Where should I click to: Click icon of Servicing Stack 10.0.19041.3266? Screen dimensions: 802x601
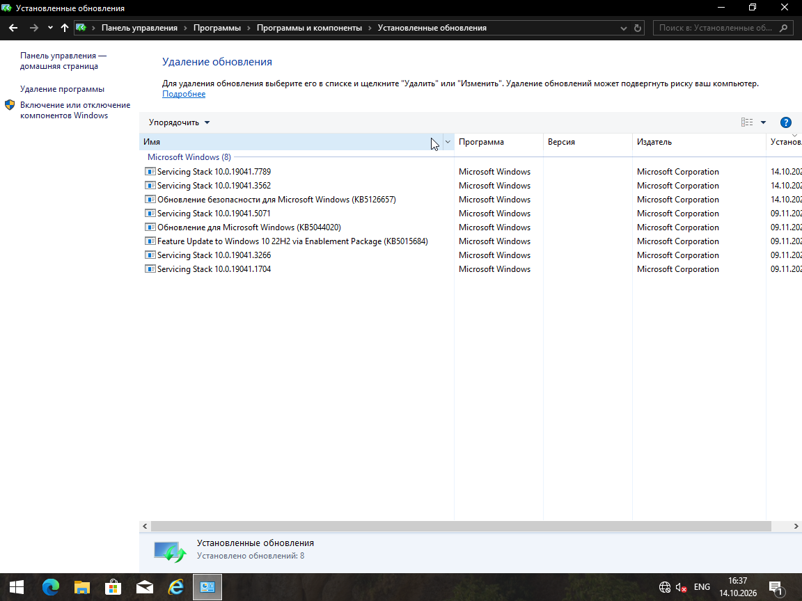click(150, 255)
